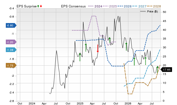Toggle the 2026 consensus legend entry
177x105 pixels.
click(x=124, y=6)
